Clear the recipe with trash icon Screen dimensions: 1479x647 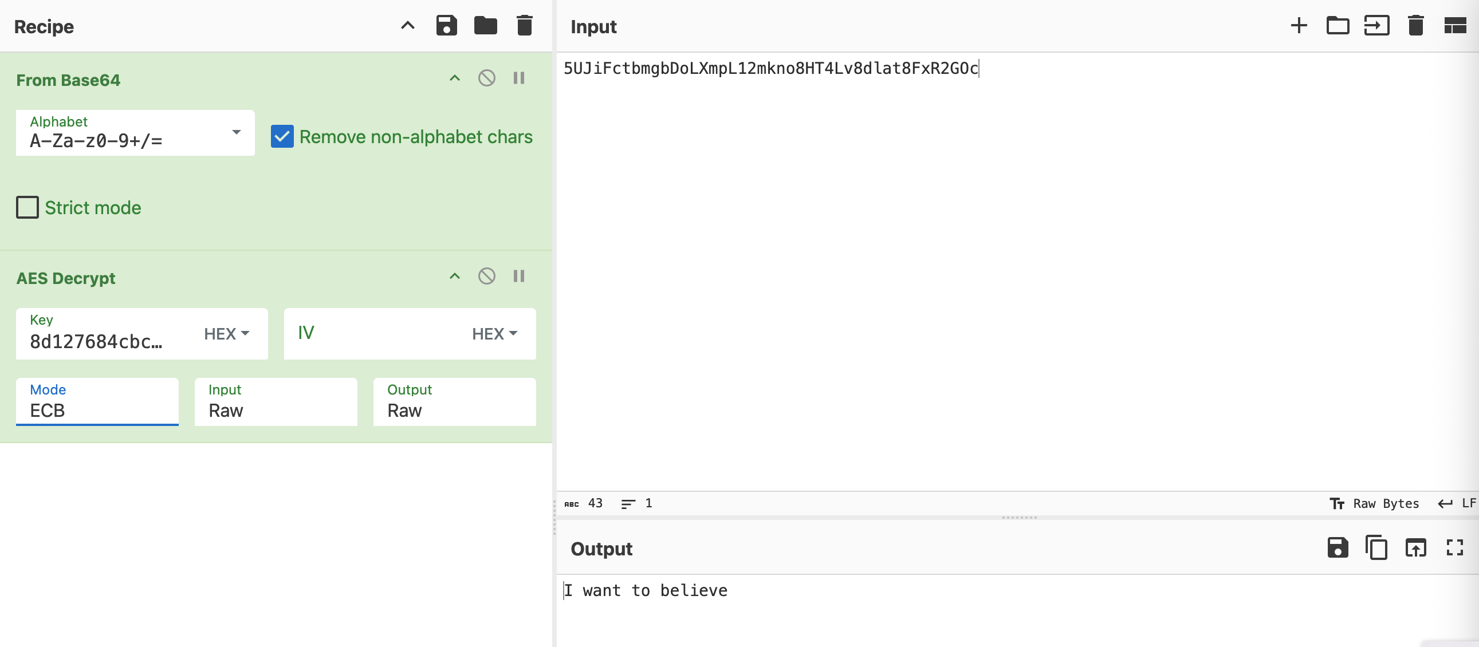524,26
